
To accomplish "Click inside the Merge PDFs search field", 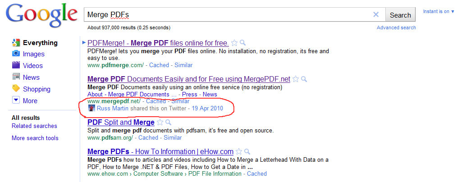I will [225, 15].
